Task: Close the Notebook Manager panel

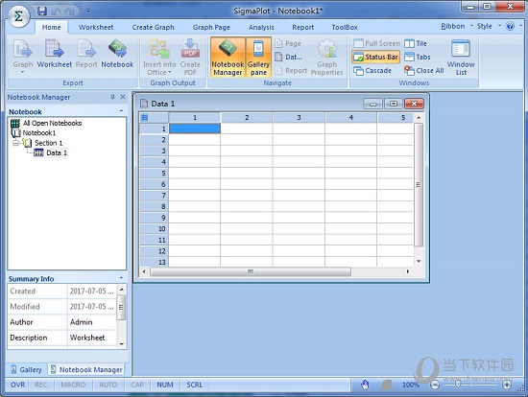Action: (123, 97)
